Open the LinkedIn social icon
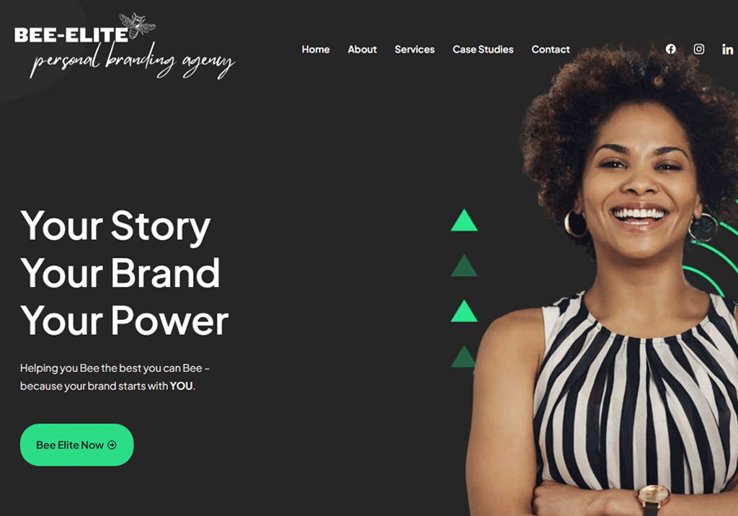The height and width of the screenshot is (516, 738). pos(728,49)
